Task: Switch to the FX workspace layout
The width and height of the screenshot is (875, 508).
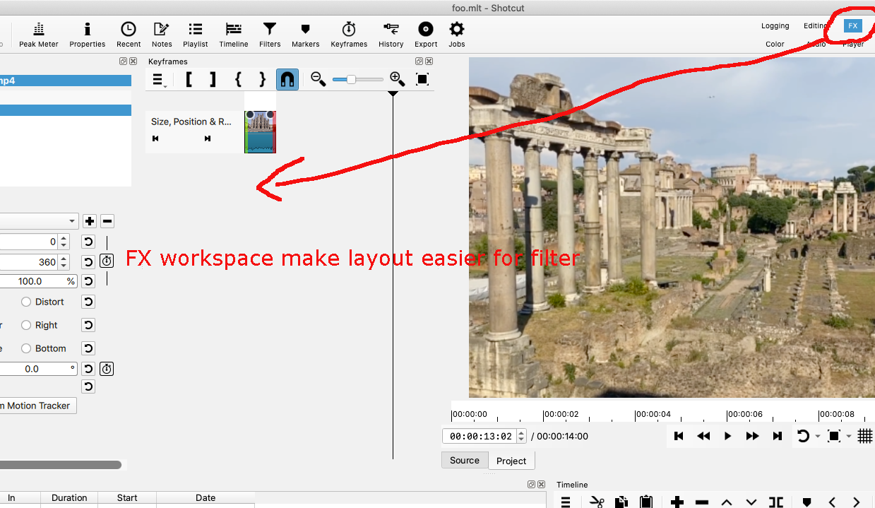Action: point(853,26)
